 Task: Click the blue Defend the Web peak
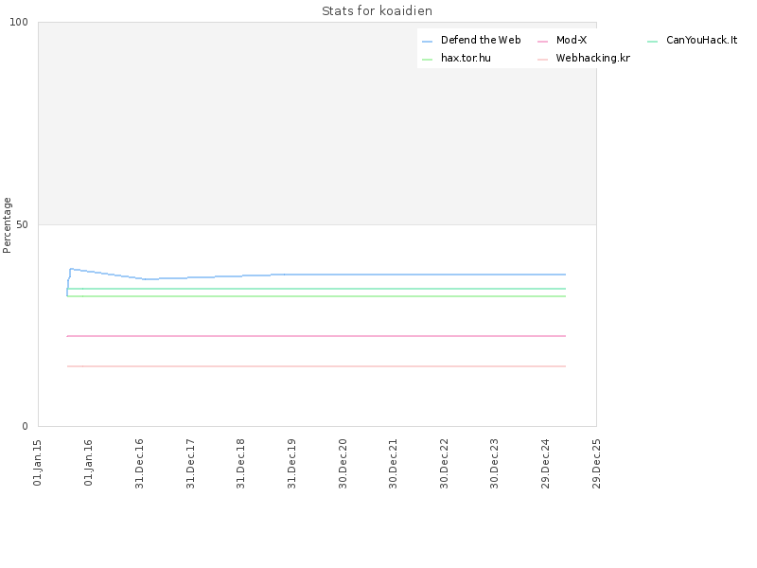coord(72,269)
